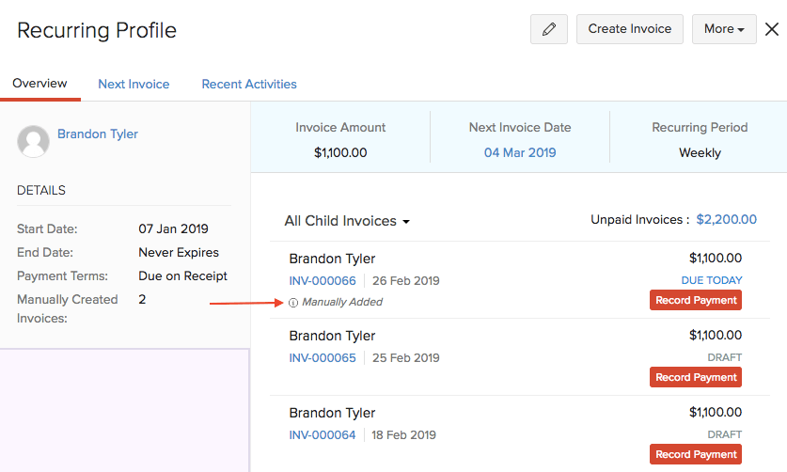Select the Overview tab

[39, 83]
